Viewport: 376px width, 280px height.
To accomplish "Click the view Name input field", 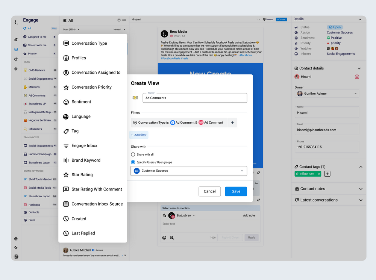I will tap(195, 98).
